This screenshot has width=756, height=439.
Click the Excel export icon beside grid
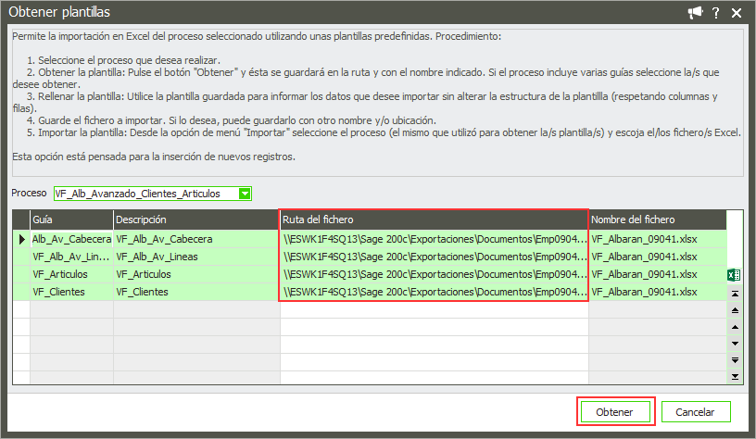[x=735, y=275]
